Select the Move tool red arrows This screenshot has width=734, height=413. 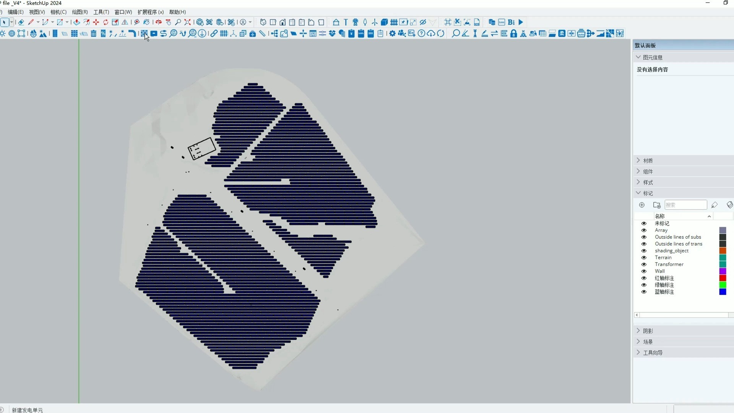[96, 22]
